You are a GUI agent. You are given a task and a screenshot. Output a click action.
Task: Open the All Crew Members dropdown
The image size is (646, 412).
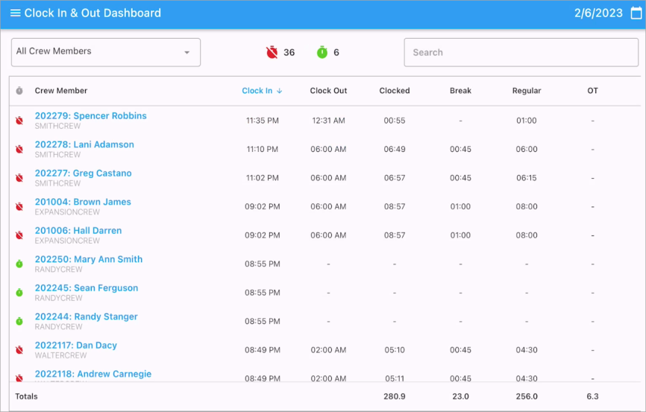click(106, 52)
